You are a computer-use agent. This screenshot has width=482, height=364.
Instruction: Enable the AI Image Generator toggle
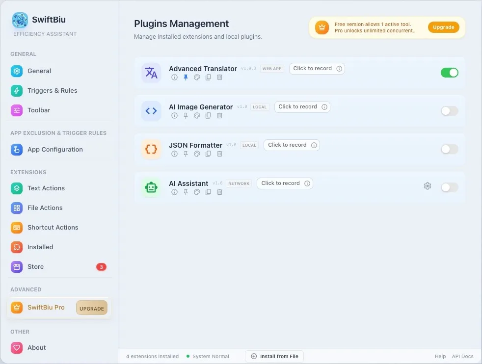450,111
